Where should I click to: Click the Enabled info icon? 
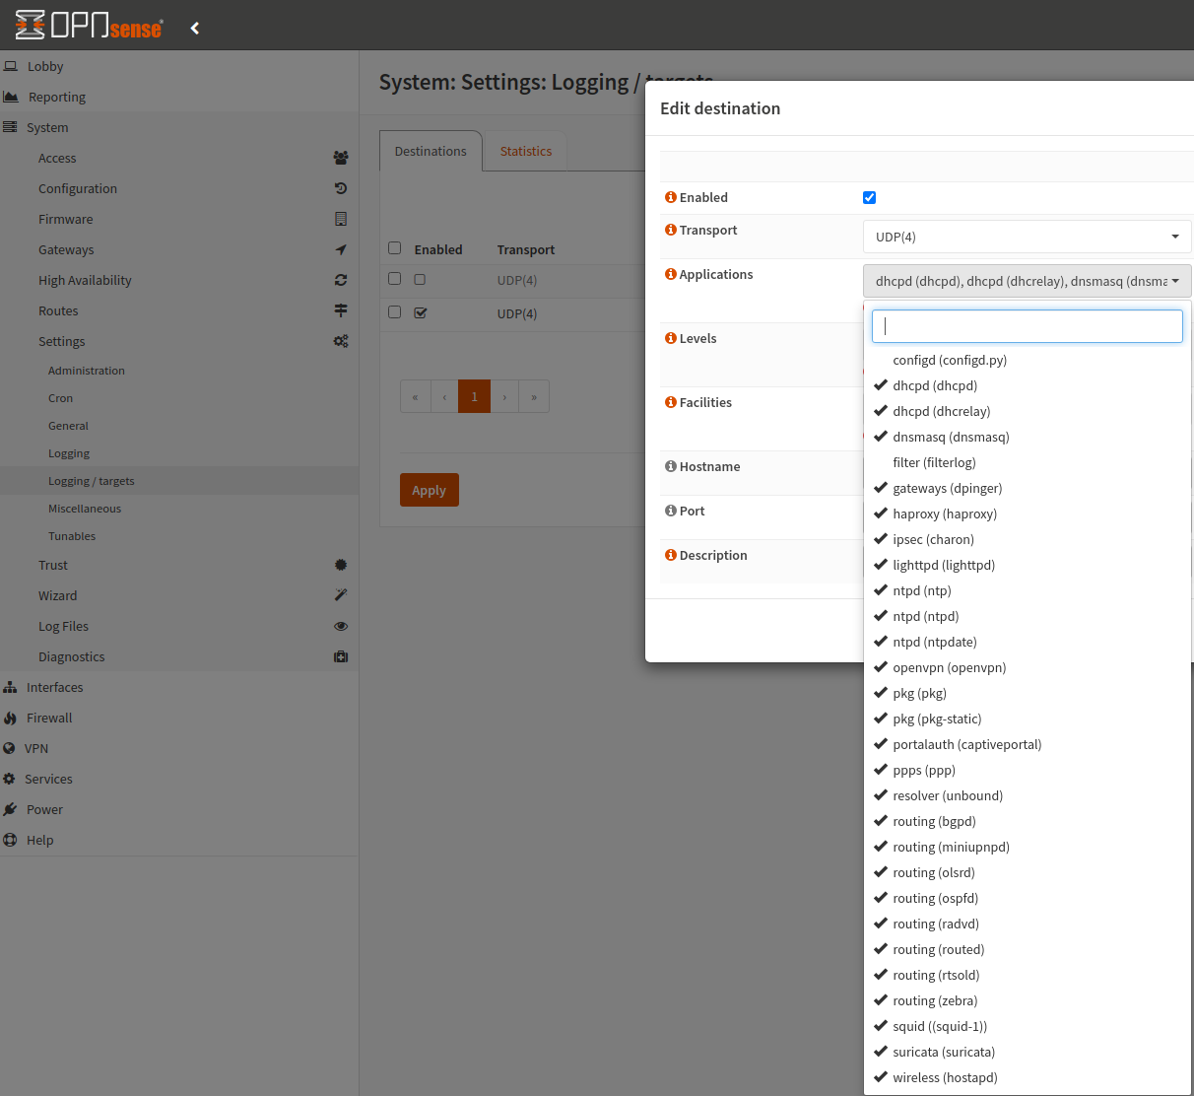[671, 197]
